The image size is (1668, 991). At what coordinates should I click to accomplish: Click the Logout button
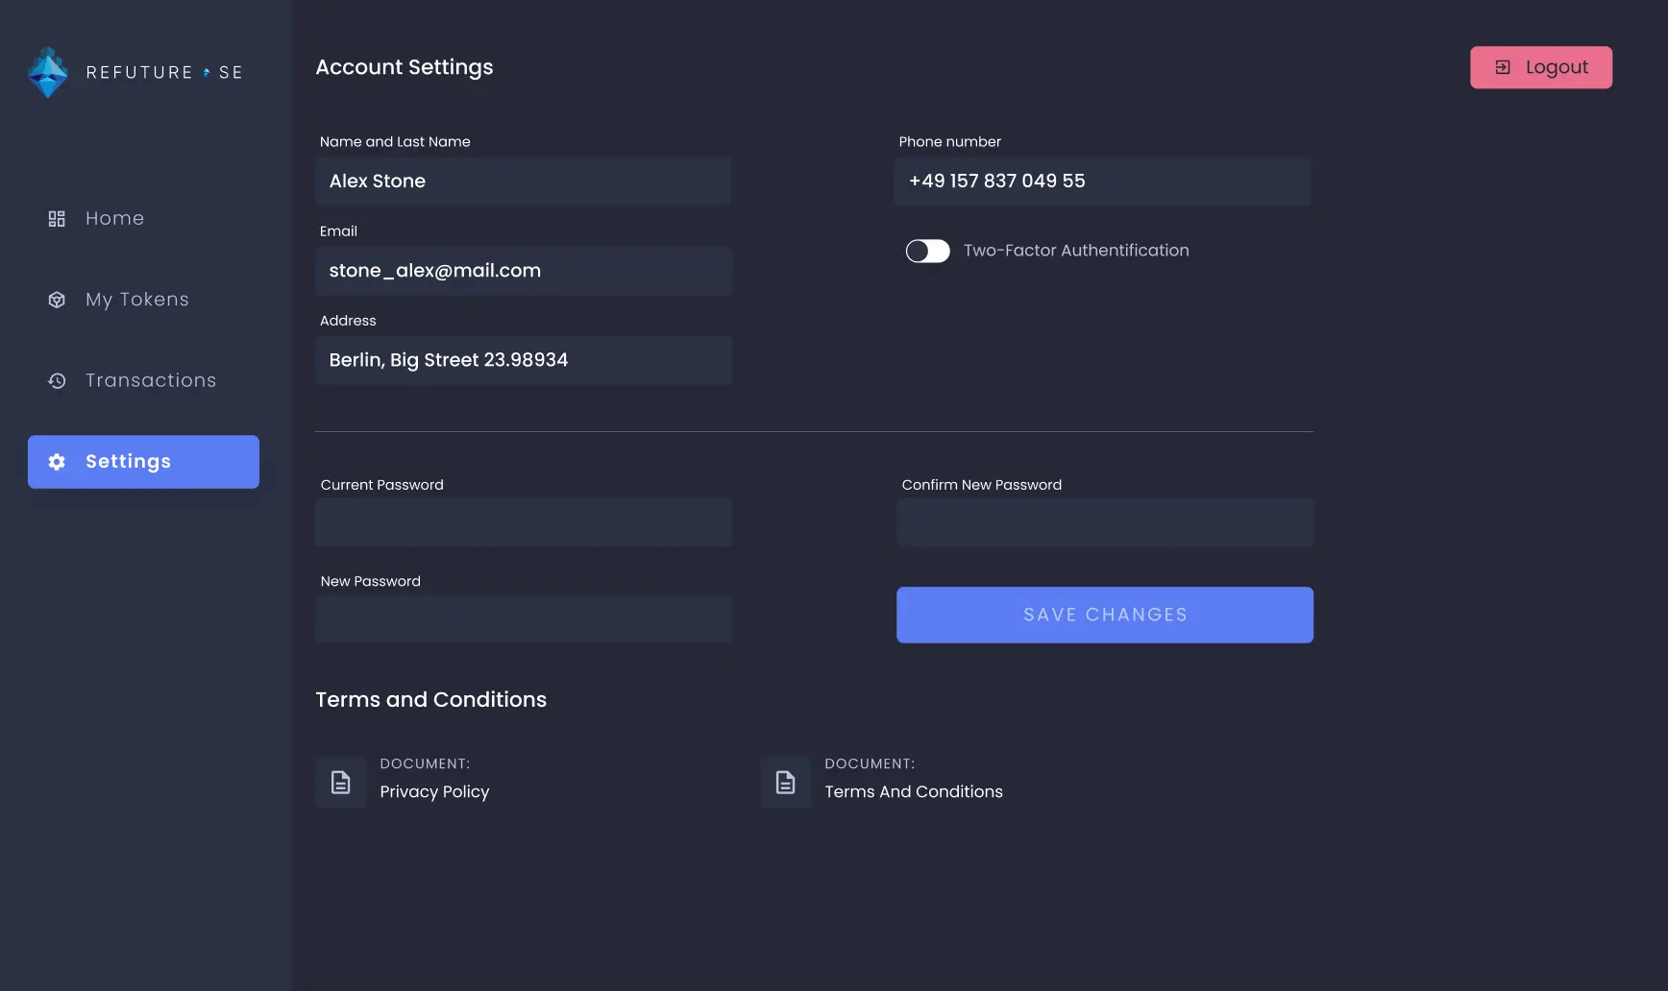coord(1541,66)
